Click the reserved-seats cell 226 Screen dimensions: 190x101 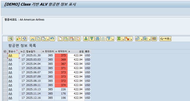pyautogui.click(x=61, y=89)
